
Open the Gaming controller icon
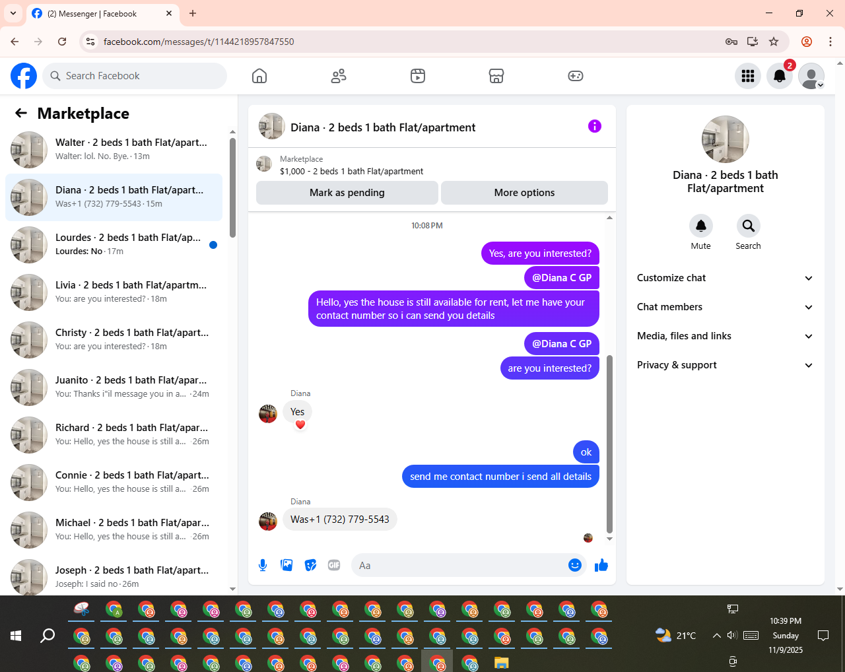(576, 76)
